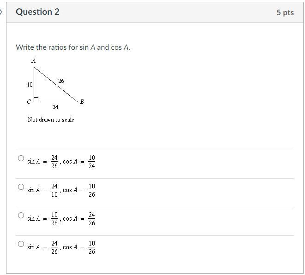Click the cos A = 24/26 fraction text
The image size is (305, 275).
79,219
